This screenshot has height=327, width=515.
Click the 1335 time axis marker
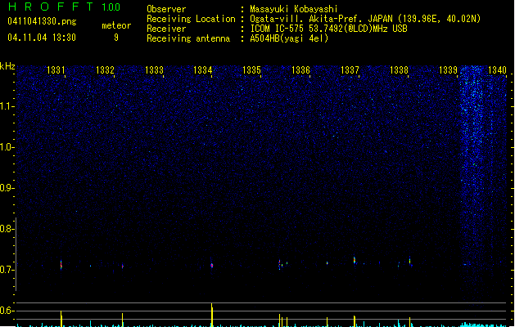[x=251, y=70]
